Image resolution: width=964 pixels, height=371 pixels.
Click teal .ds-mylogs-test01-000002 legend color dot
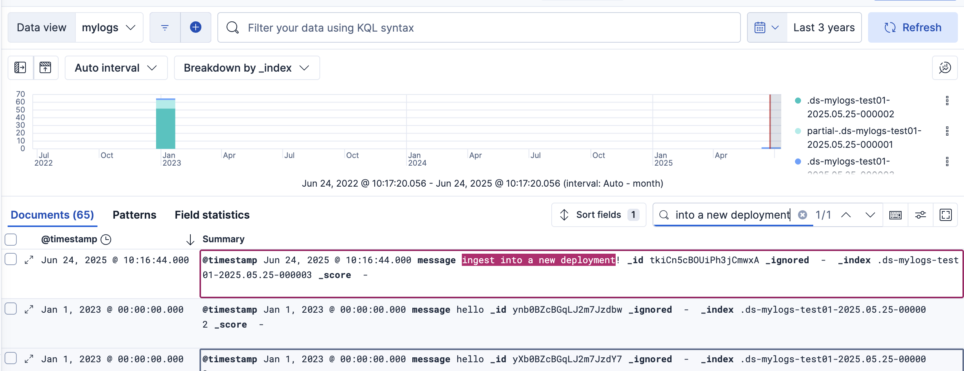[x=798, y=101]
